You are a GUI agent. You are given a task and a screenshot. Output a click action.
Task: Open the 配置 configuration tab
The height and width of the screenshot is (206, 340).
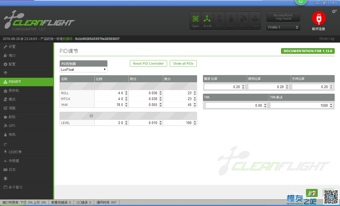click(x=27, y=64)
